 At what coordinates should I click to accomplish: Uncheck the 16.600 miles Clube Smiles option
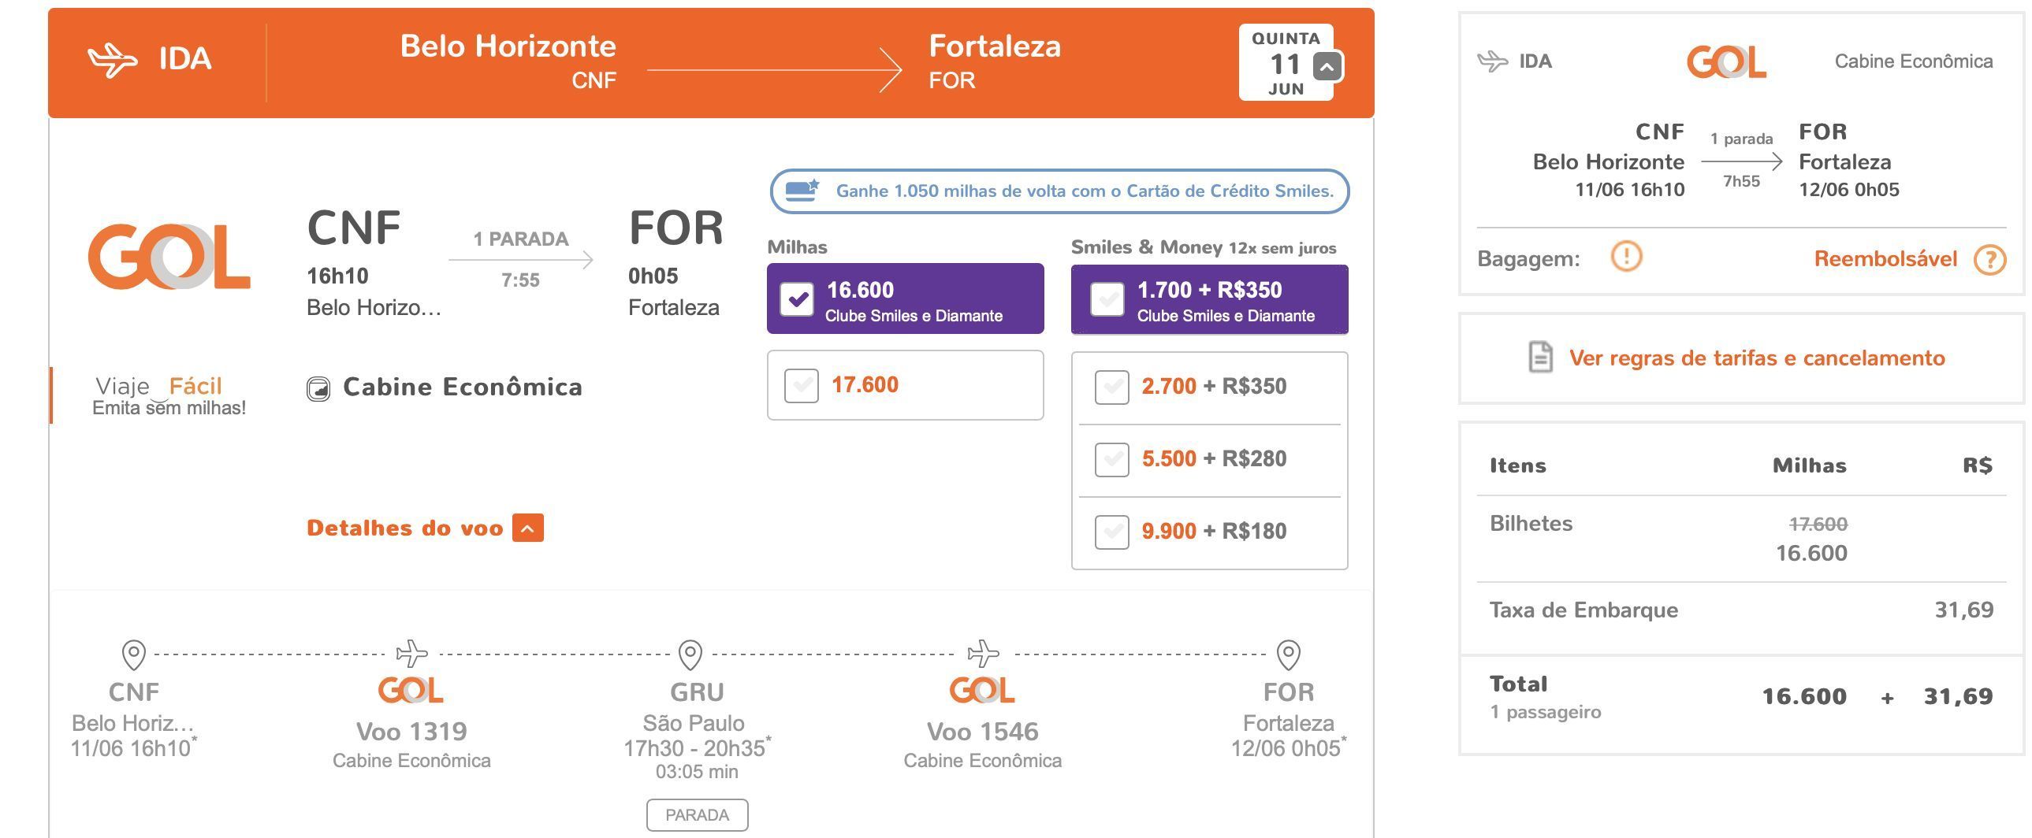click(797, 299)
